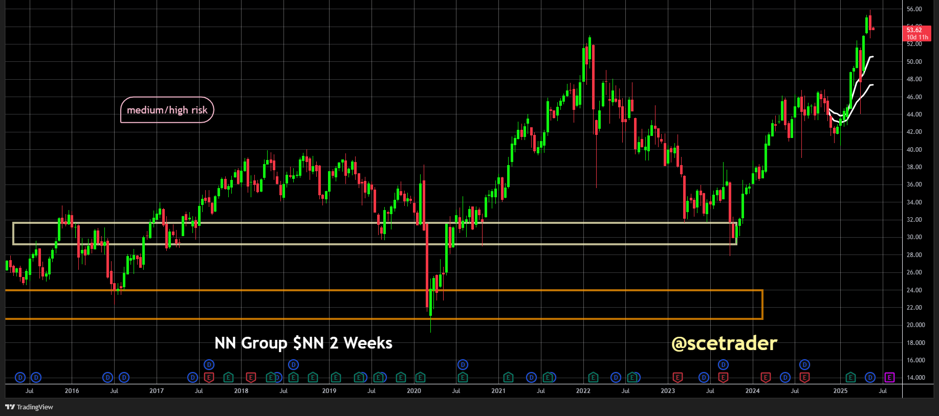Click the upper dividend marker stacked in mid-2024
939x416 pixels.
(x=804, y=365)
